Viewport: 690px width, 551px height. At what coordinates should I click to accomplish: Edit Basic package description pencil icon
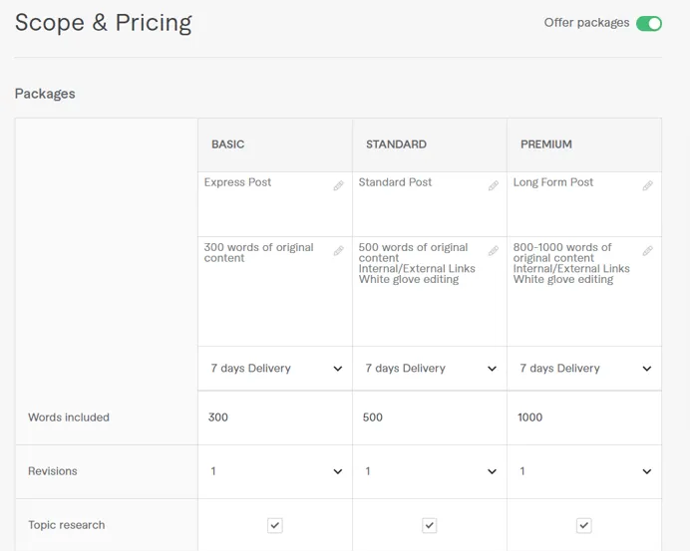pyautogui.click(x=338, y=251)
